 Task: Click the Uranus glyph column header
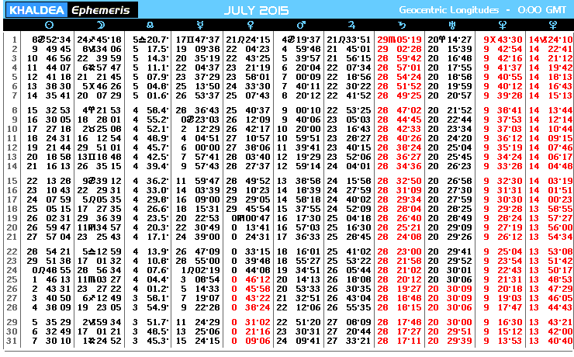(451, 26)
